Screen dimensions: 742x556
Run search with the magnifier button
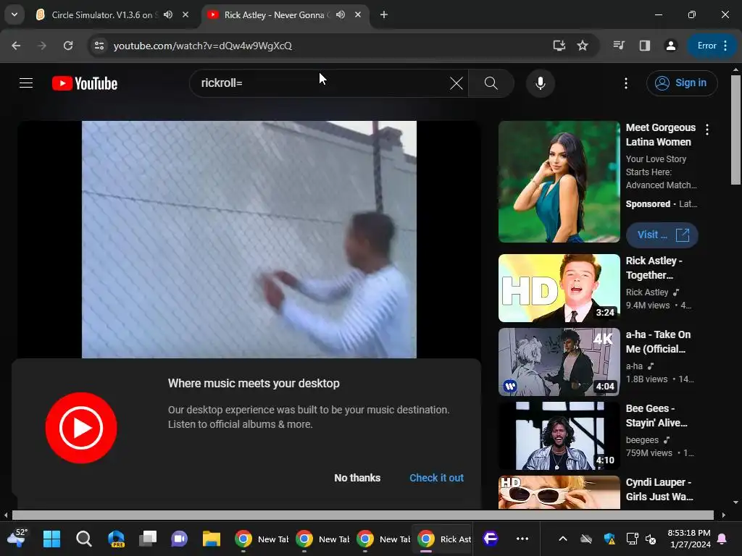[x=491, y=83]
